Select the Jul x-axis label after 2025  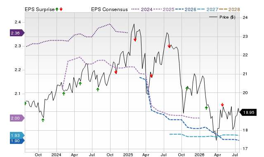point(163,155)
